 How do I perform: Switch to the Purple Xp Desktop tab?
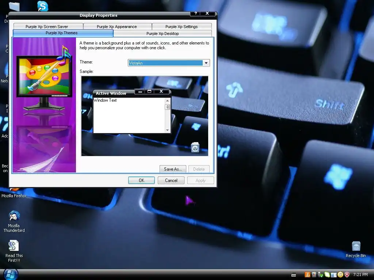(163, 33)
